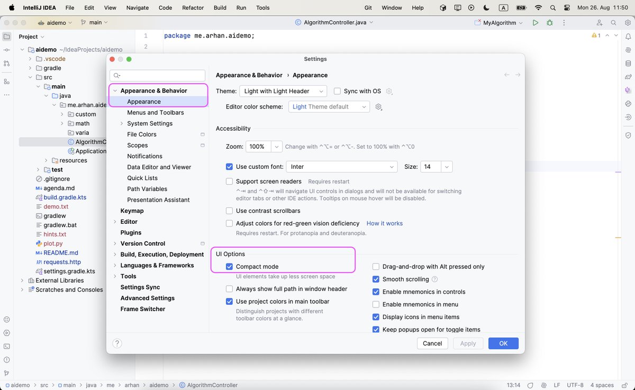Uncheck Use project colors in main toolbar

tap(229, 302)
